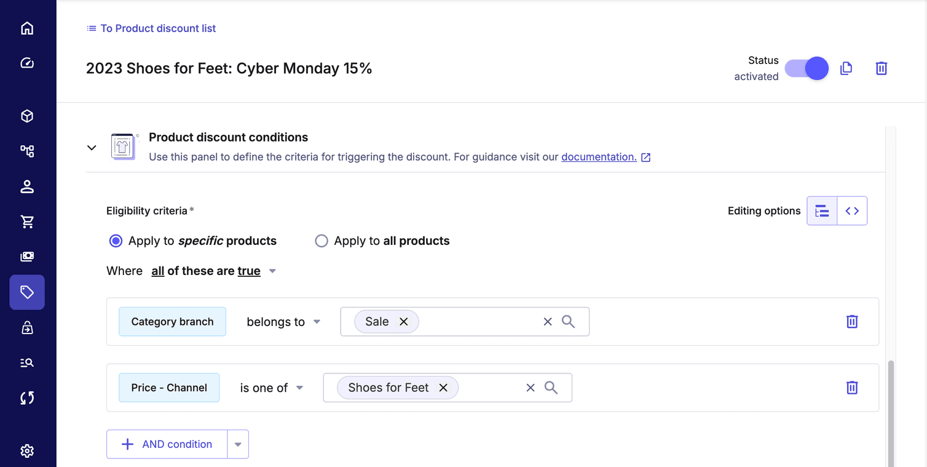Switch to code editing mode

tap(852, 211)
